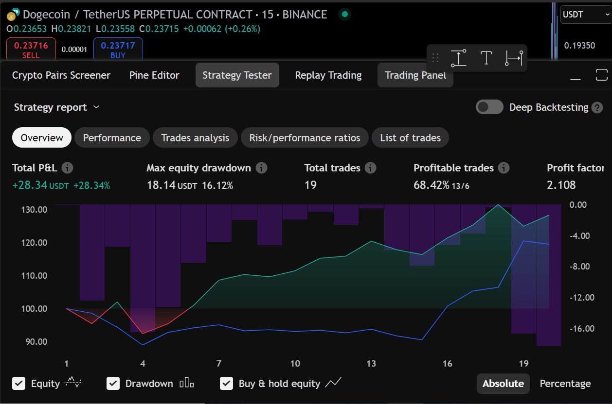Select the vertical I-shaped tool in floating toolbar

[458, 58]
